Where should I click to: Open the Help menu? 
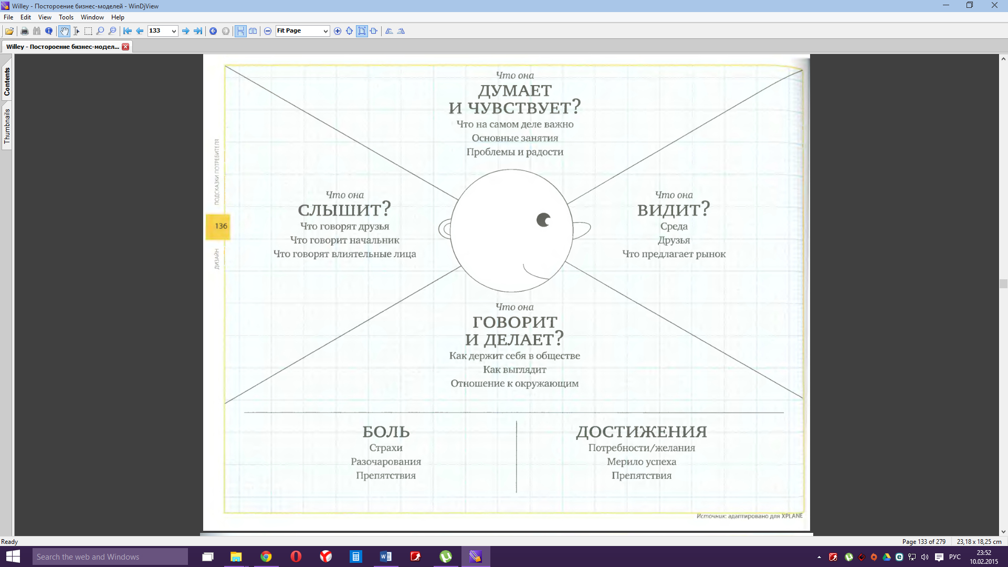tap(118, 17)
